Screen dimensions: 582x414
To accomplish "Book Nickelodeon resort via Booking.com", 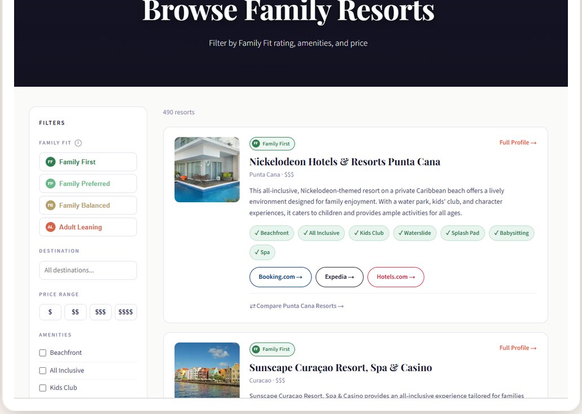I will (281, 277).
